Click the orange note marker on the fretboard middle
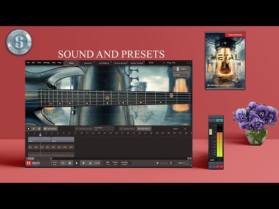279x209 pixels. coord(107,98)
